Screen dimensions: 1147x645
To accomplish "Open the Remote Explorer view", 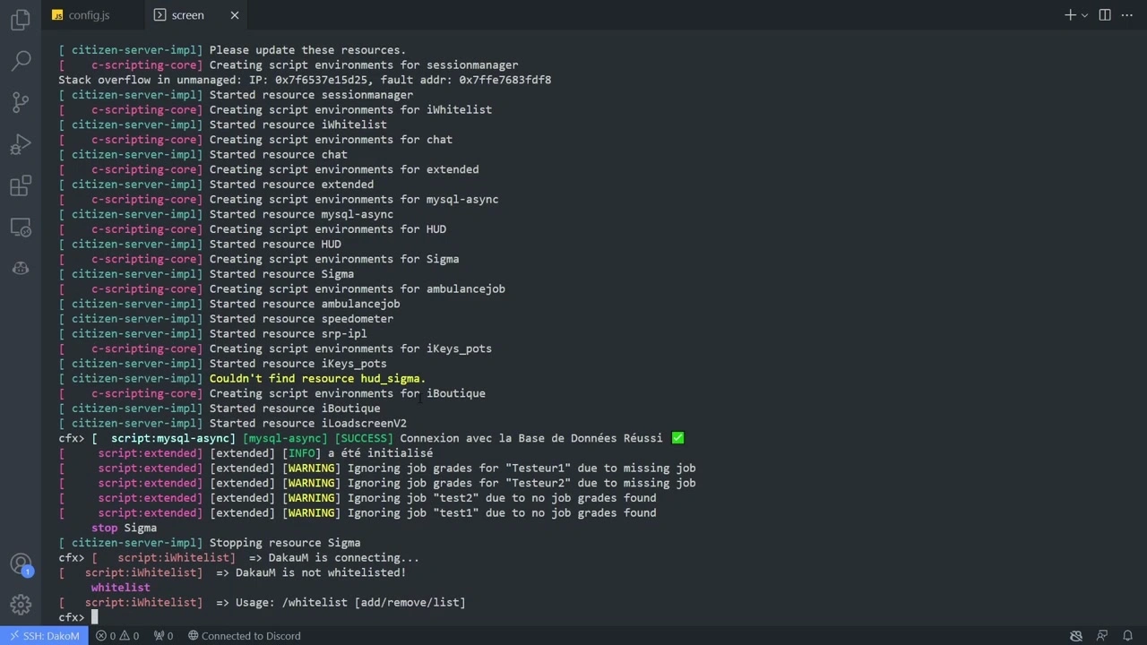I will [20, 228].
